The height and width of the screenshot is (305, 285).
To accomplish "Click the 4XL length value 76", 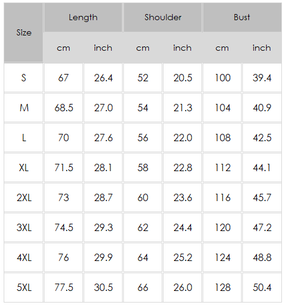I will coord(63,257).
